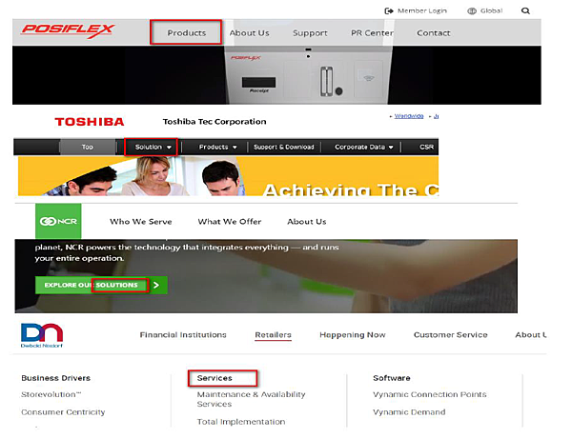572x439 pixels.
Task: Click the Toshiba people banner image
Action: pyautogui.click(x=229, y=176)
